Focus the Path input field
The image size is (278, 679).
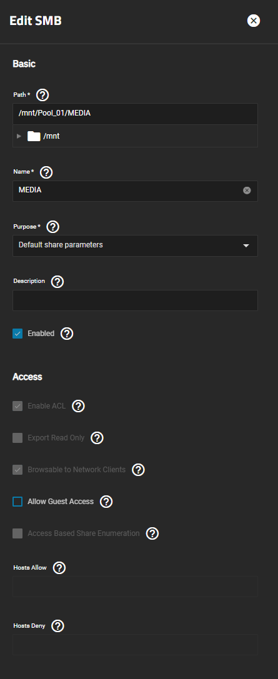(x=135, y=114)
